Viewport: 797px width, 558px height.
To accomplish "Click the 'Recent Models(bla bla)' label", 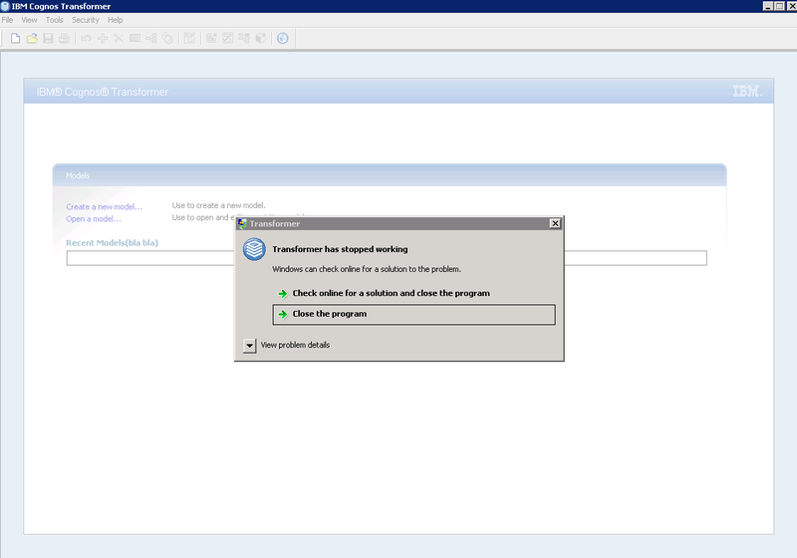I will click(112, 243).
